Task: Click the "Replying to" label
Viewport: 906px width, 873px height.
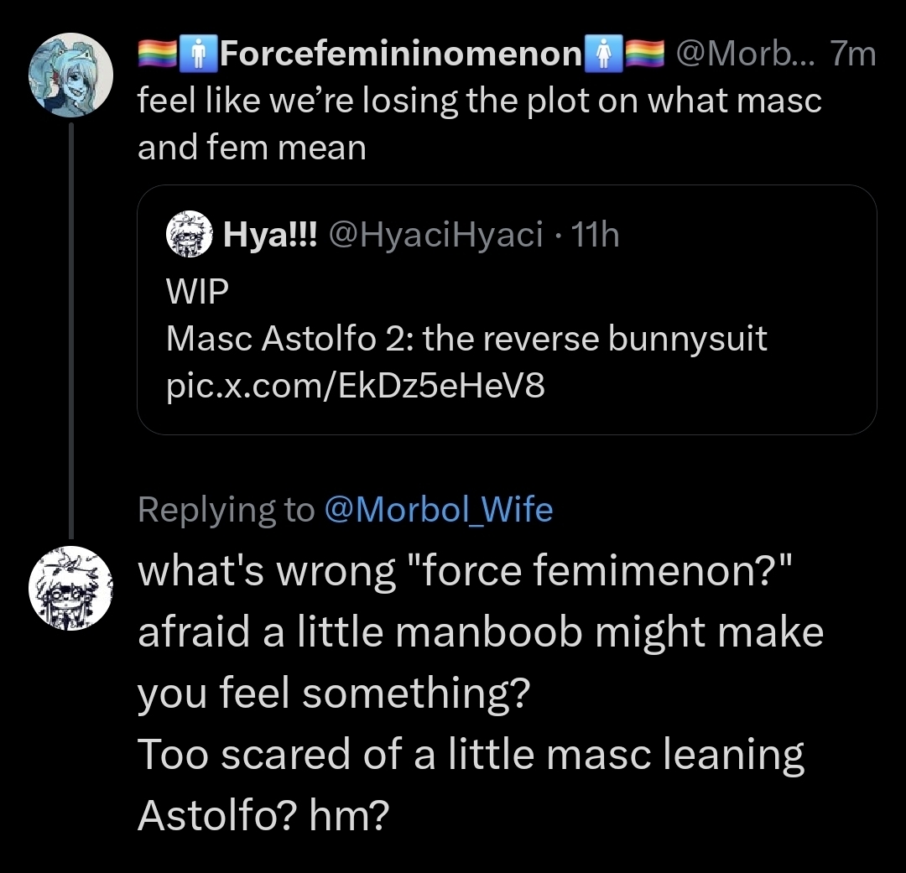Action: (x=225, y=509)
